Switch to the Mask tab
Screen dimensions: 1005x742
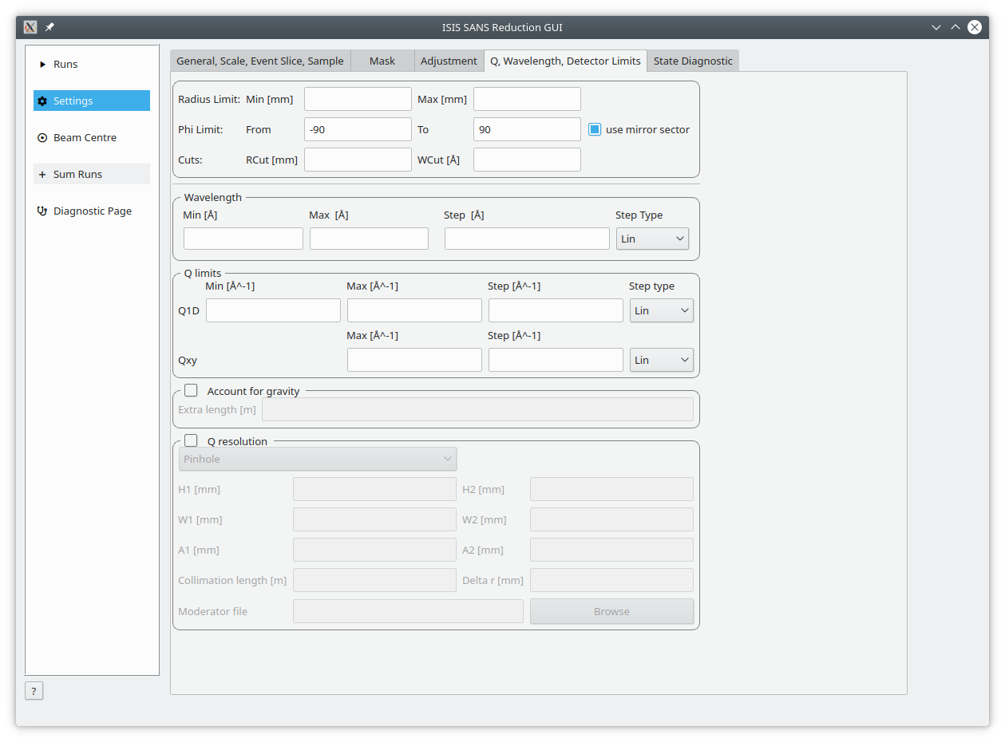point(382,61)
